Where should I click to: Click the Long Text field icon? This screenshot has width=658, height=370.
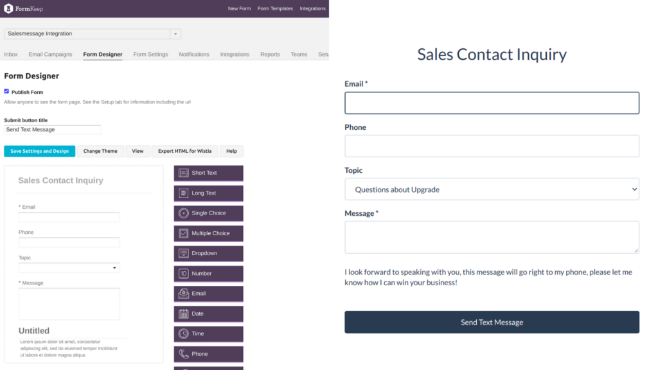click(183, 193)
